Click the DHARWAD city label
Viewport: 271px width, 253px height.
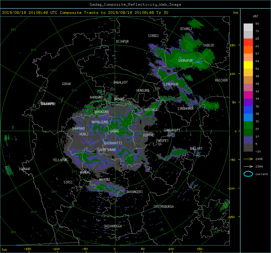tap(78, 128)
